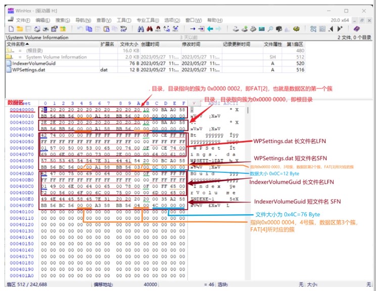The height and width of the screenshot is (291, 376).
Task: Click the camera volume snapshot icon
Action: pos(279,29)
